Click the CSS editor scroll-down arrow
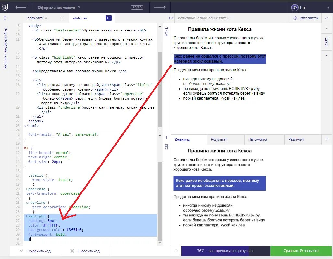 160,243
